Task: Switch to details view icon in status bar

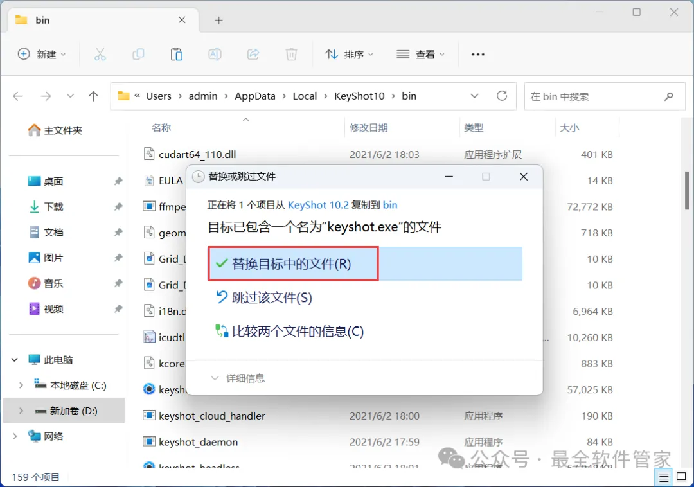Action: click(664, 477)
